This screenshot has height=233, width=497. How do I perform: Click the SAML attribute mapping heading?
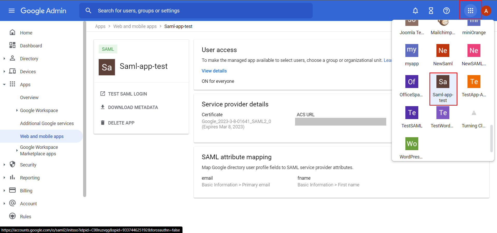click(237, 157)
